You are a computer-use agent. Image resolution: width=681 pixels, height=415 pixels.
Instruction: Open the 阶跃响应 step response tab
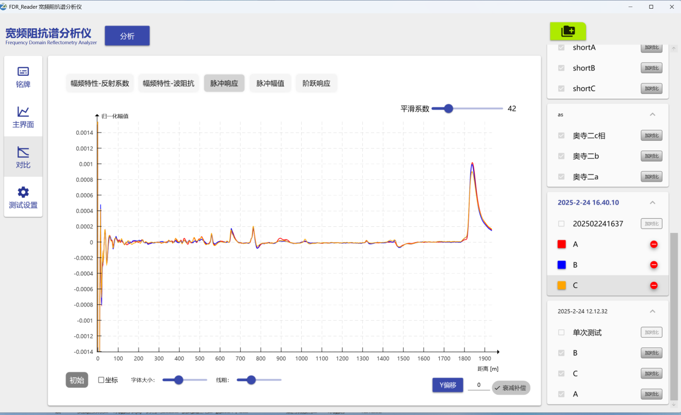[316, 83]
